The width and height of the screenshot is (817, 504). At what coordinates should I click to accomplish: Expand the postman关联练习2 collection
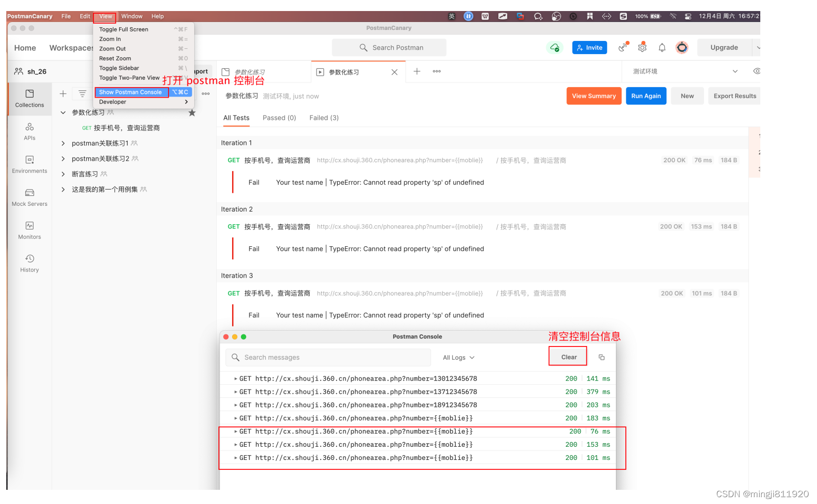pyautogui.click(x=63, y=159)
